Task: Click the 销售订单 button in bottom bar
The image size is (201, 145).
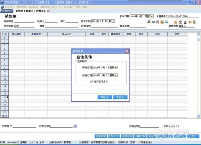Action: click(140, 136)
